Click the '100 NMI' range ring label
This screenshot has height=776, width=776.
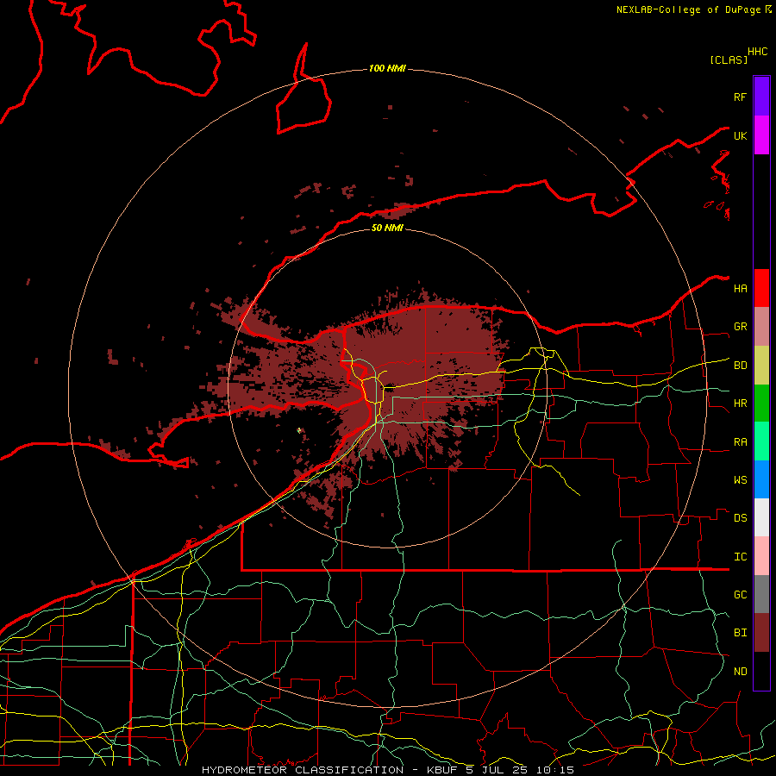click(387, 68)
